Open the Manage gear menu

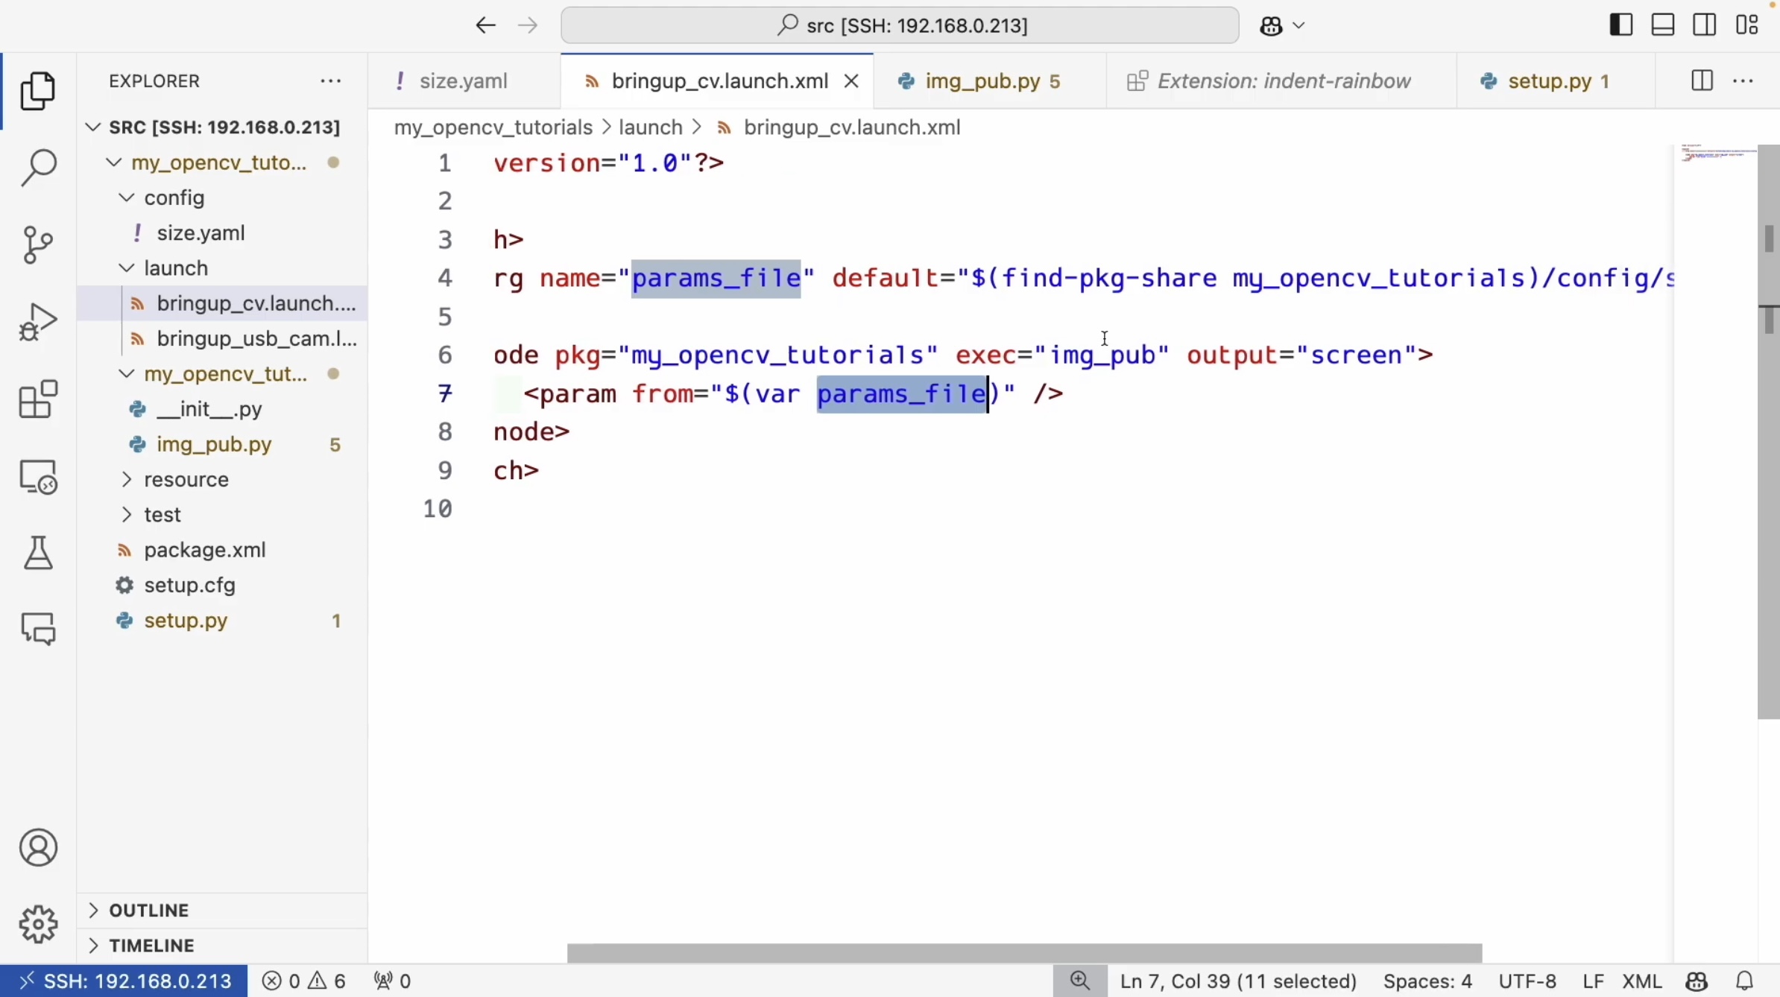click(38, 924)
